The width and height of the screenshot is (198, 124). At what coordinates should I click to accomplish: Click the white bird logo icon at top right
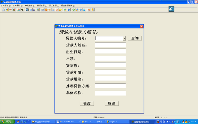click(x=171, y=9)
